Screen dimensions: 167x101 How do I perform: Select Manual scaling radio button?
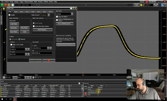(x=19, y=39)
